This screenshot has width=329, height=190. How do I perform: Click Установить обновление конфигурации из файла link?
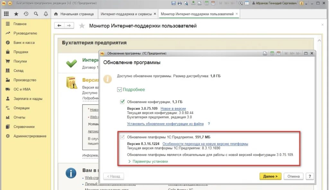165,124
